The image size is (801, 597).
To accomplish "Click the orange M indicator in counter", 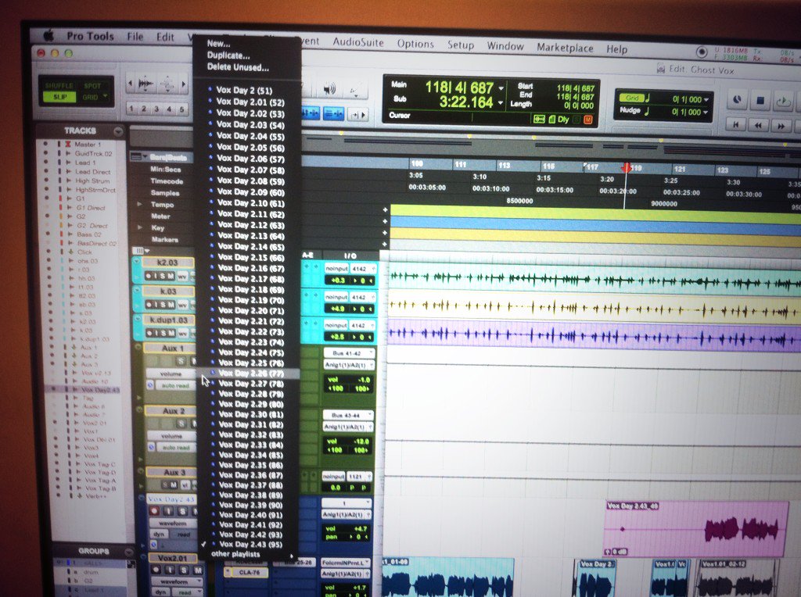I will [x=588, y=120].
